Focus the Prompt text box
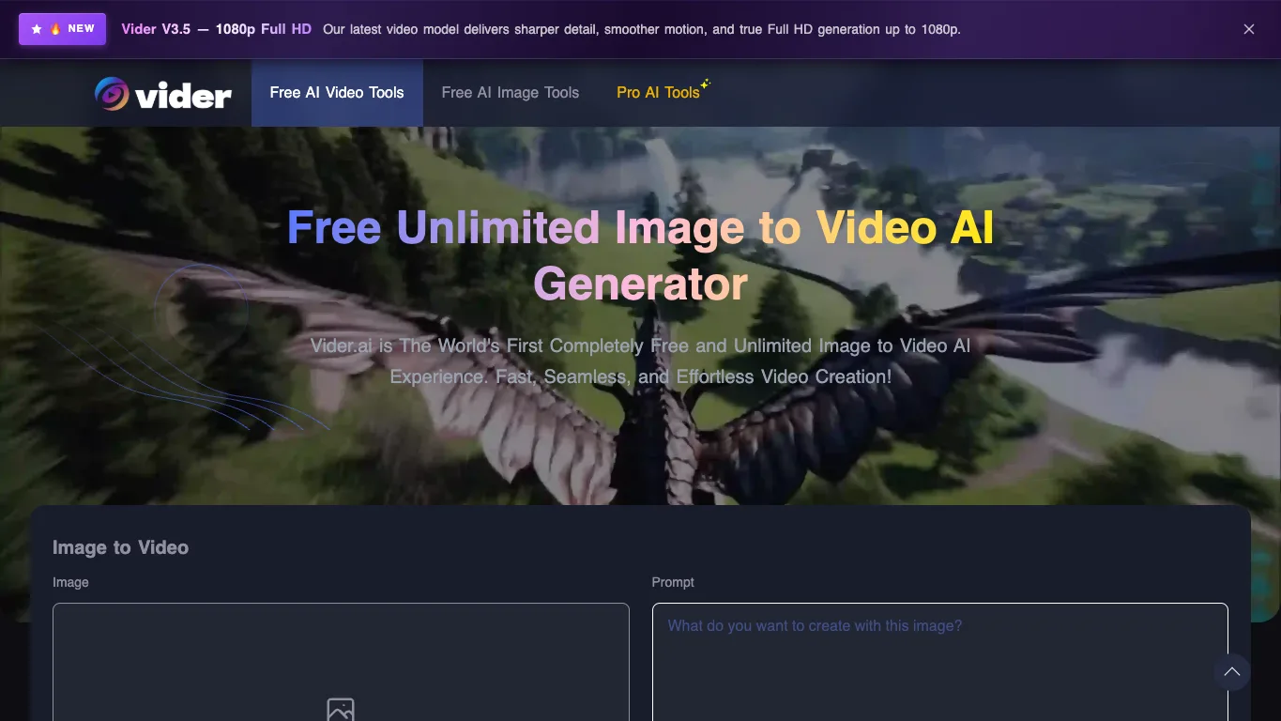This screenshot has width=1281, height=721. point(939,662)
